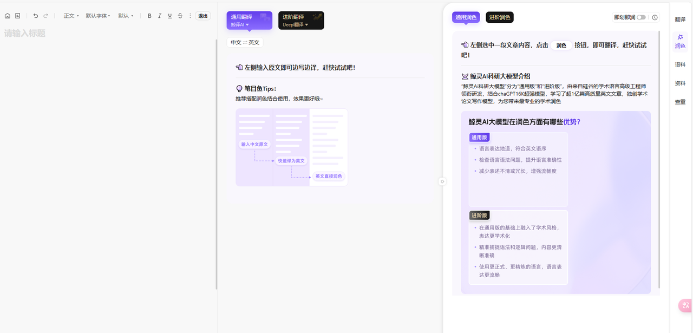
Task: Go to the home icon in the toolbar
Action: point(8,16)
